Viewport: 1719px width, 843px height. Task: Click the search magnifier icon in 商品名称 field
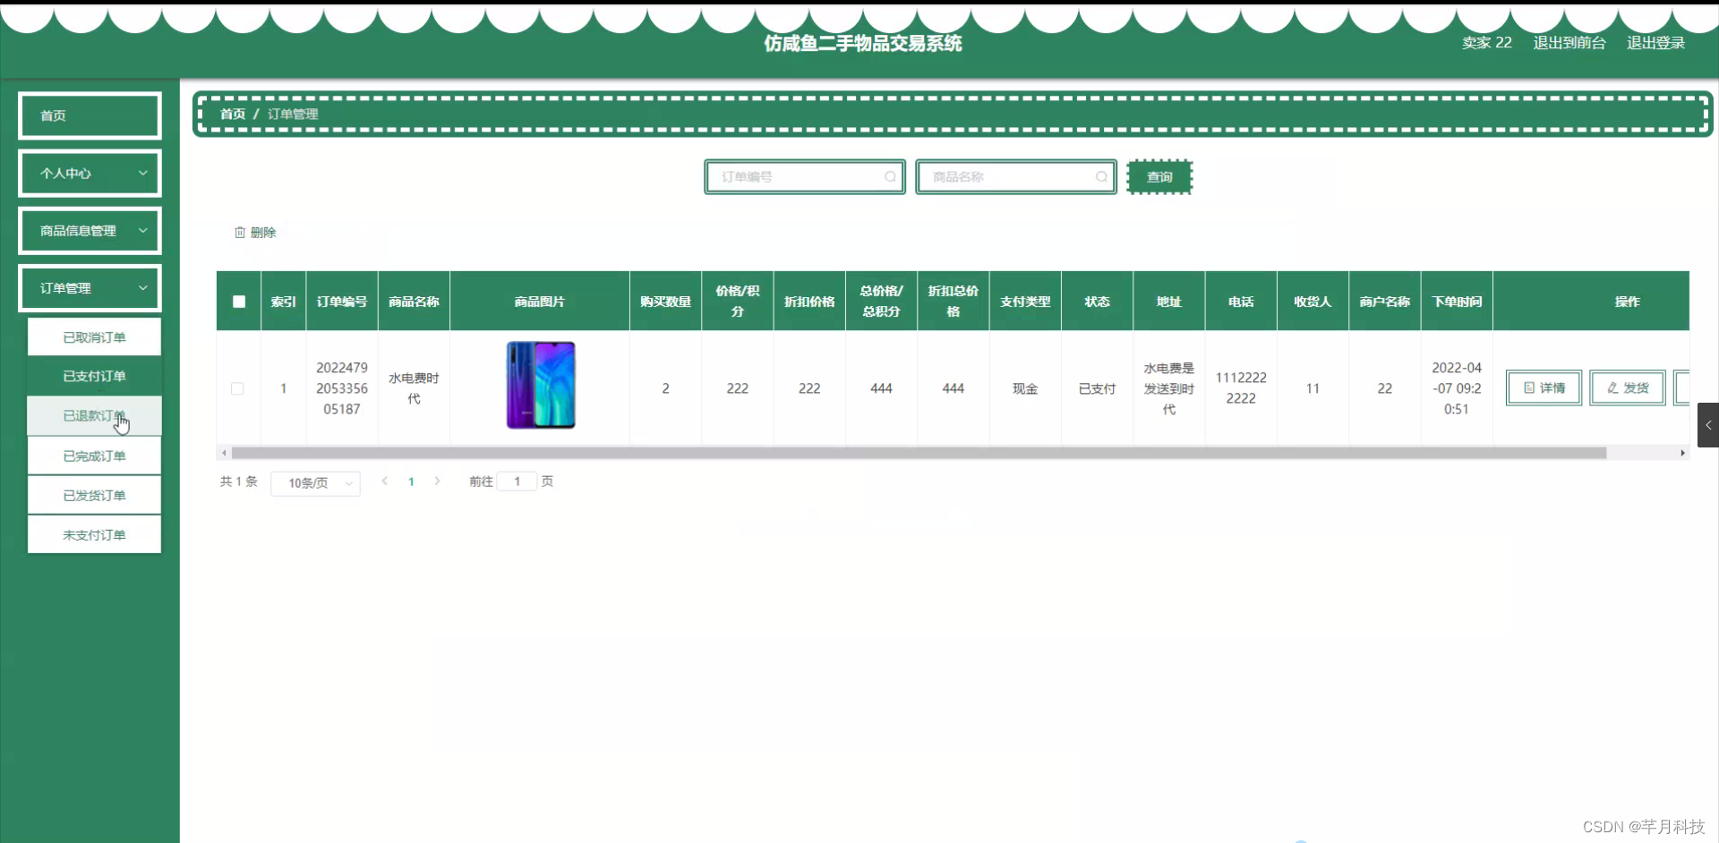(x=1100, y=176)
